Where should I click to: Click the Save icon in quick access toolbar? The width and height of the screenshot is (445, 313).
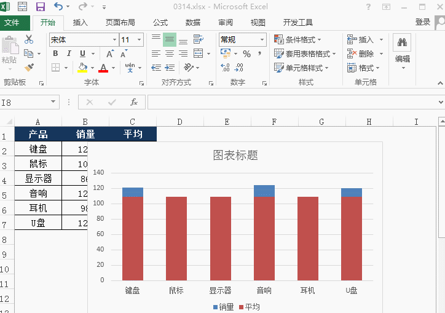tap(41, 6)
